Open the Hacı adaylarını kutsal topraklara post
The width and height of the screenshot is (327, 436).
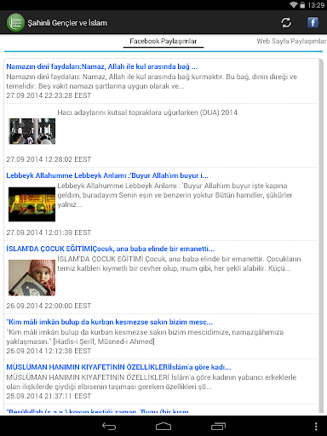pyautogui.click(x=147, y=112)
